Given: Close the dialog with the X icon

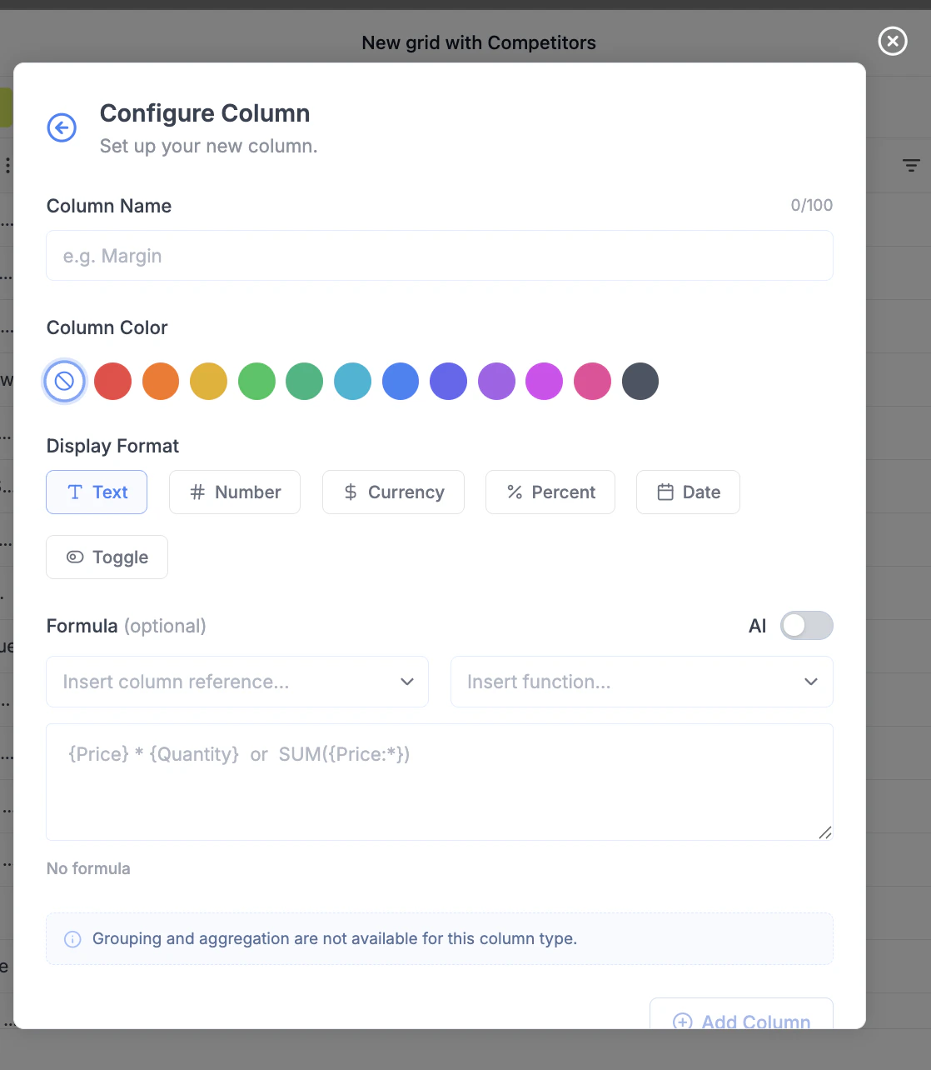Looking at the screenshot, I should pyautogui.click(x=893, y=40).
